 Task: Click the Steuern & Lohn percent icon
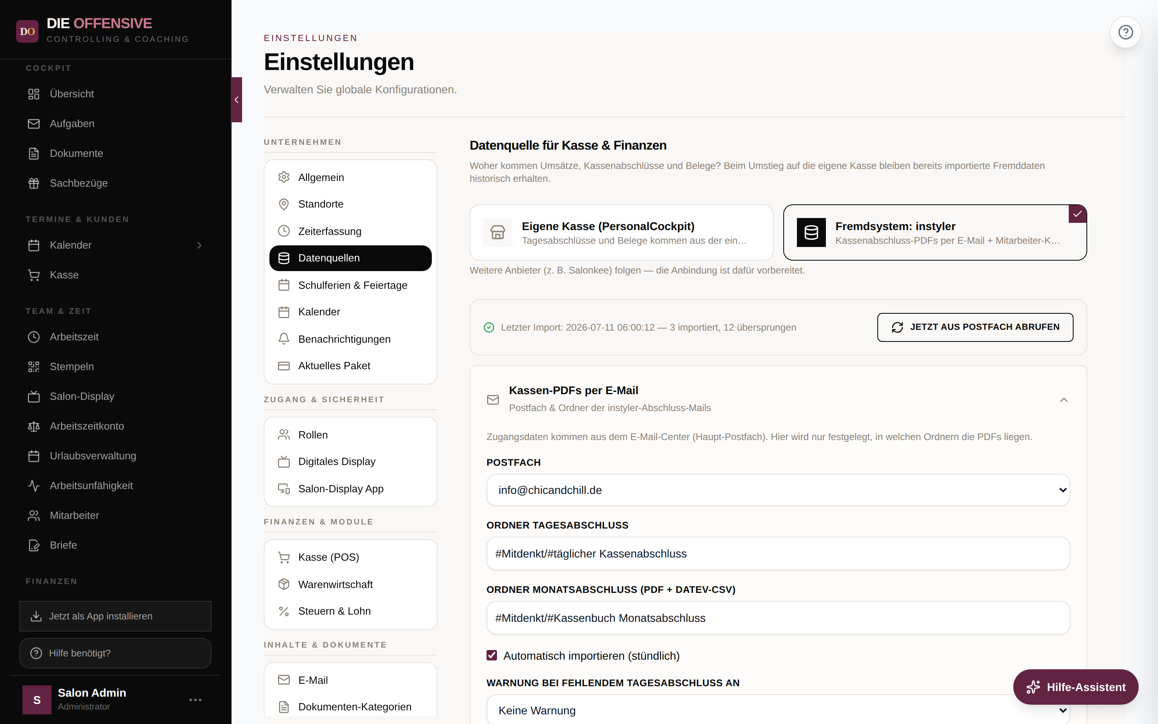(284, 611)
